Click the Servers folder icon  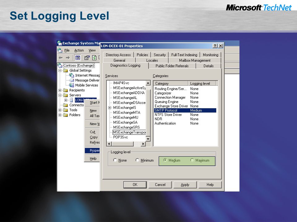pos(66,95)
